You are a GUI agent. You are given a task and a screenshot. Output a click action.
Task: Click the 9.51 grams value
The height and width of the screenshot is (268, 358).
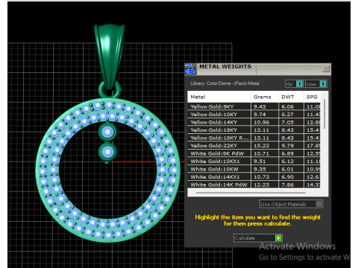point(260,162)
